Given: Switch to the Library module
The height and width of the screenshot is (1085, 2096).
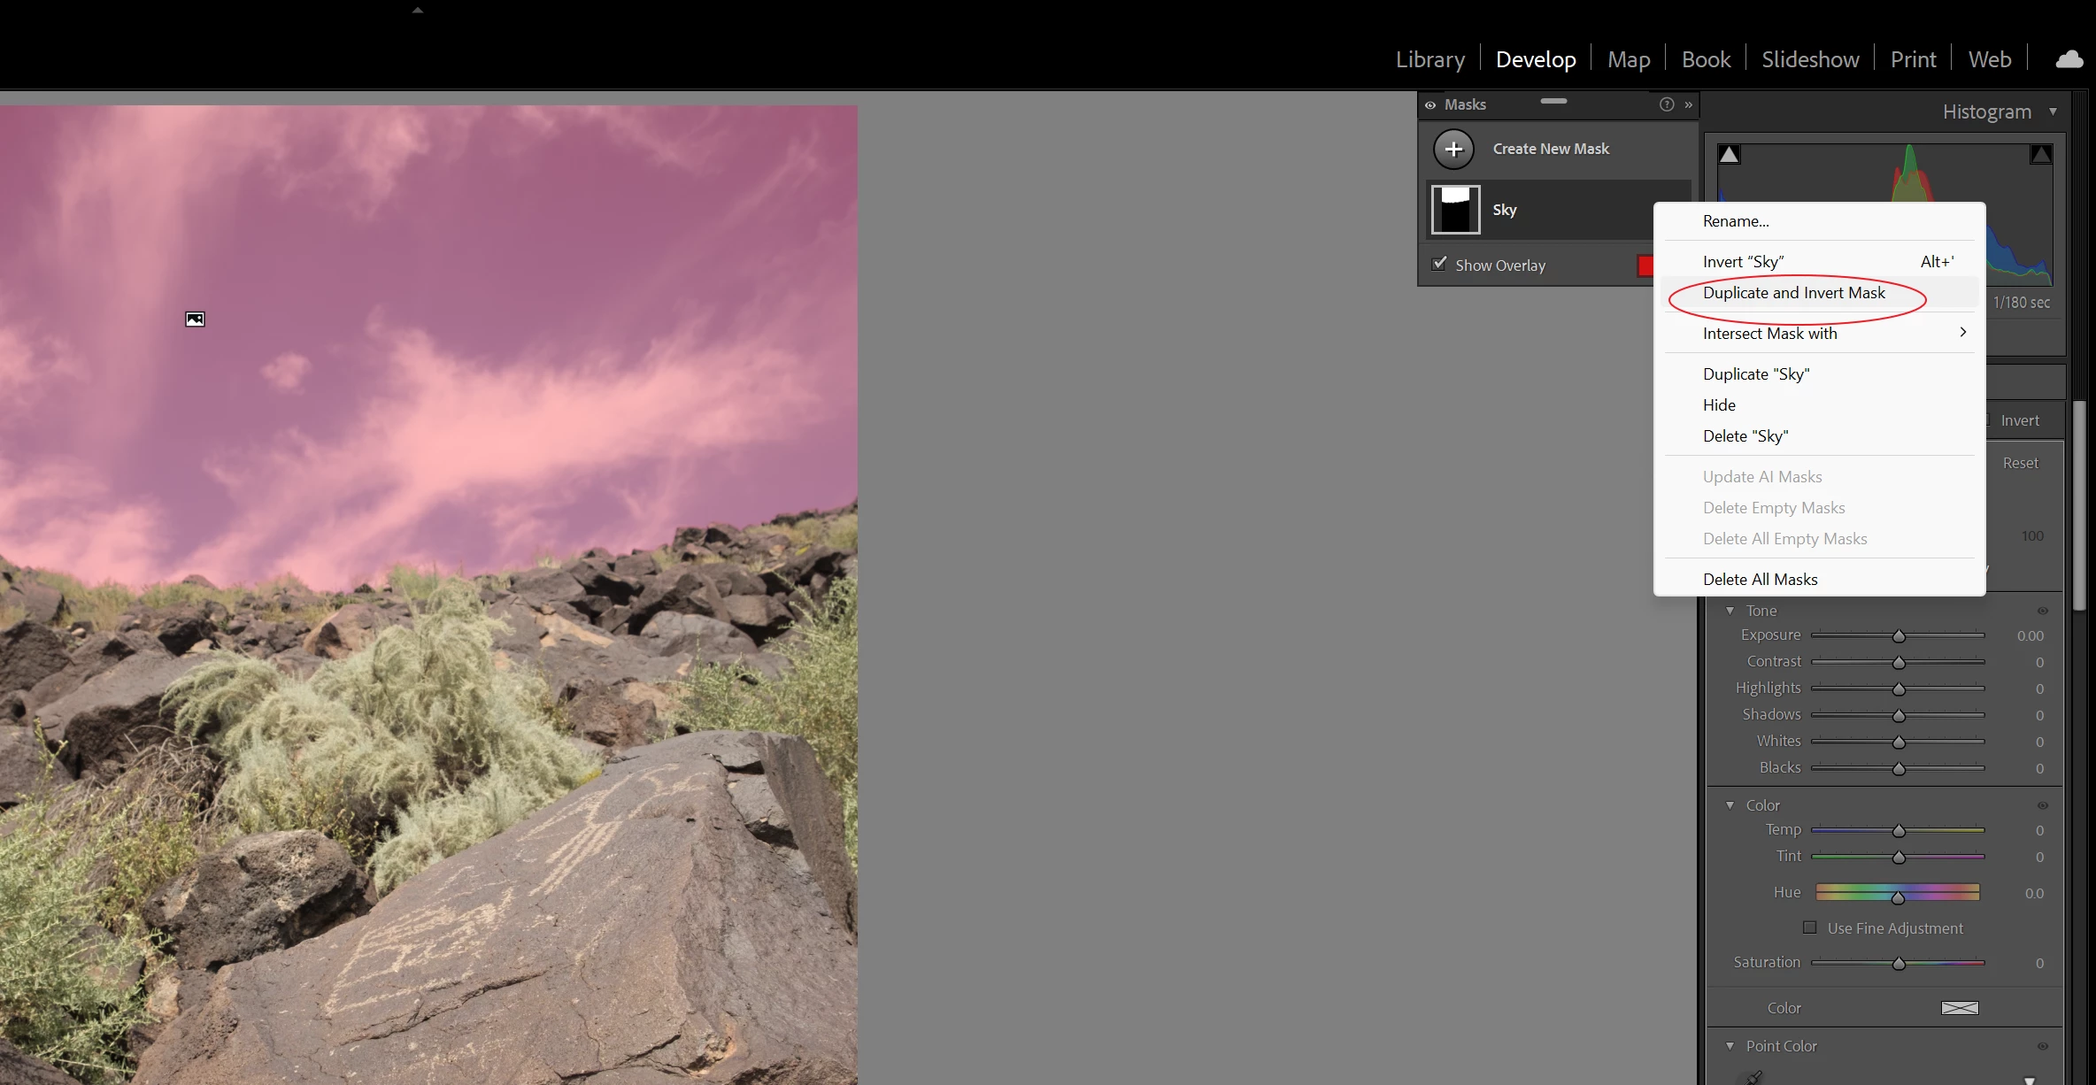Looking at the screenshot, I should (1429, 59).
